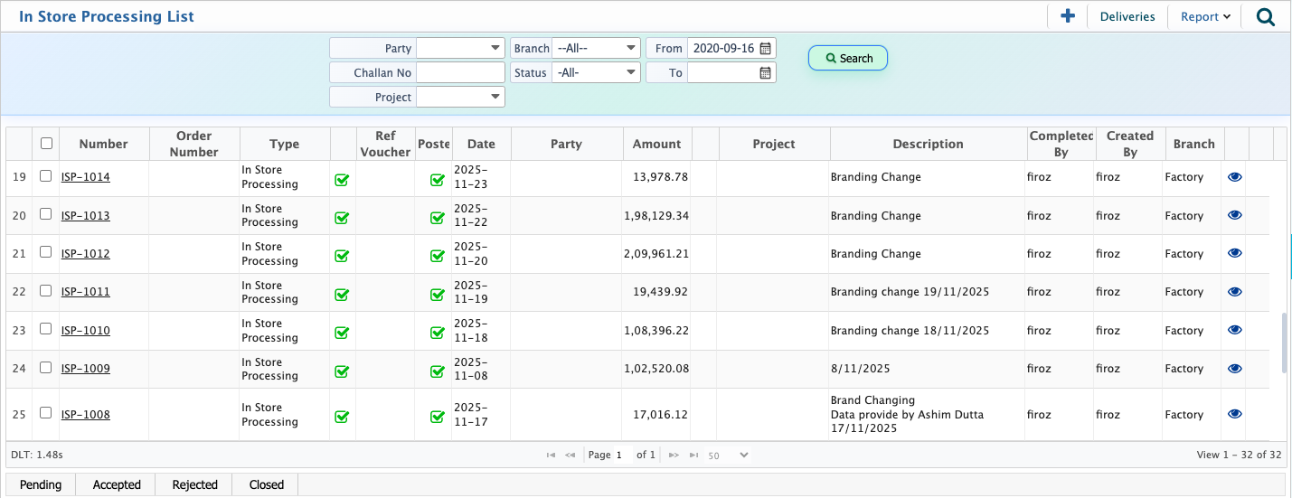Go to next page pager icon
The width and height of the screenshot is (1292, 498).
point(674,455)
